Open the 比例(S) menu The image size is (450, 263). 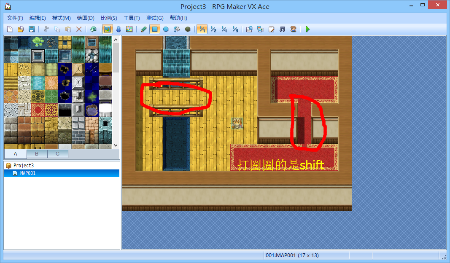coord(109,18)
